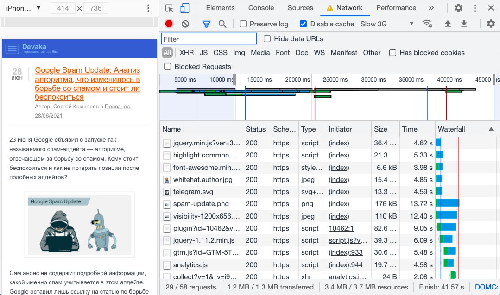The width and height of the screenshot is (500, 295).
Task: Activate the inspect element picker icon
Action: (x=169, y=8)
